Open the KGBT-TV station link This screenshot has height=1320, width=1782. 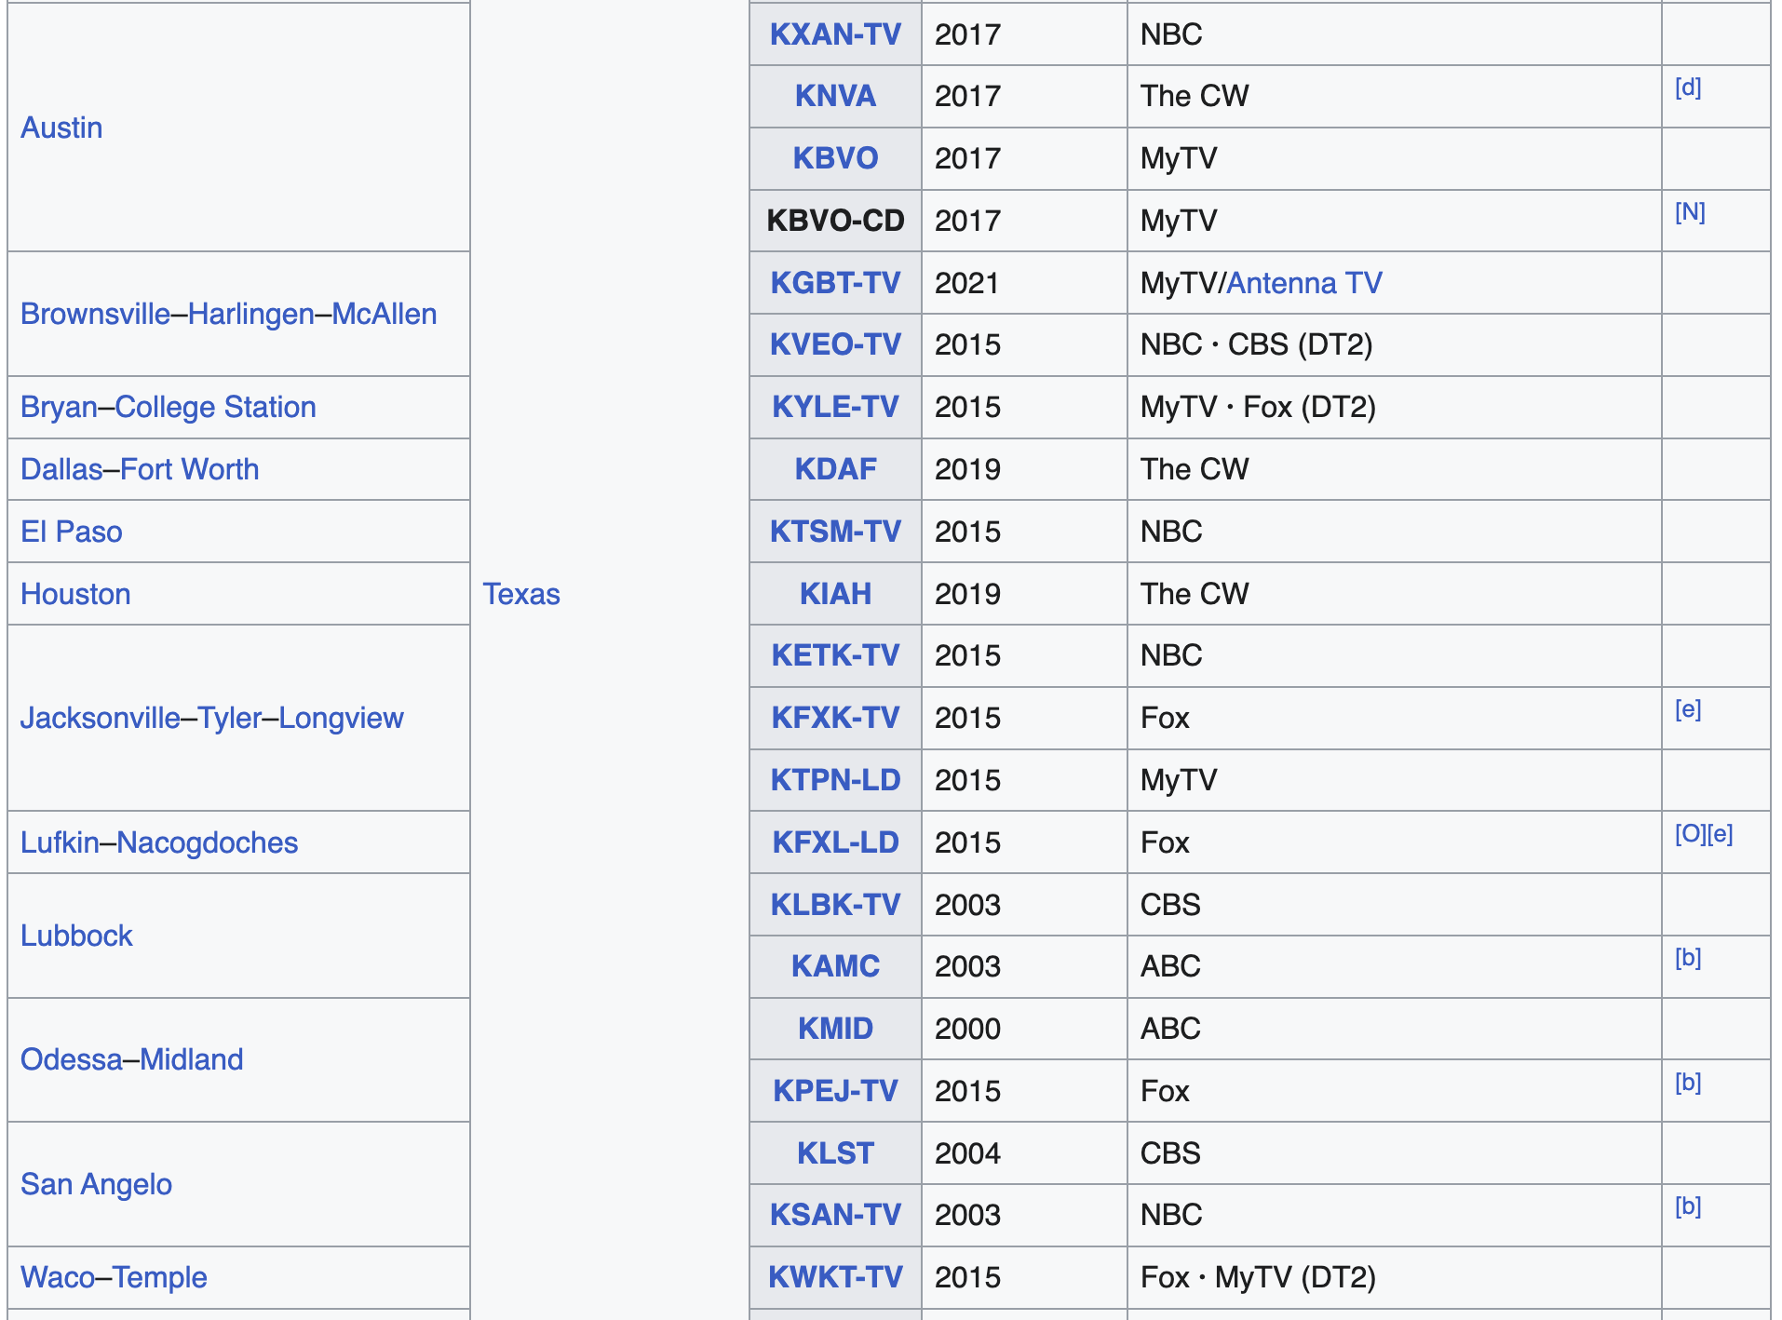835,283
